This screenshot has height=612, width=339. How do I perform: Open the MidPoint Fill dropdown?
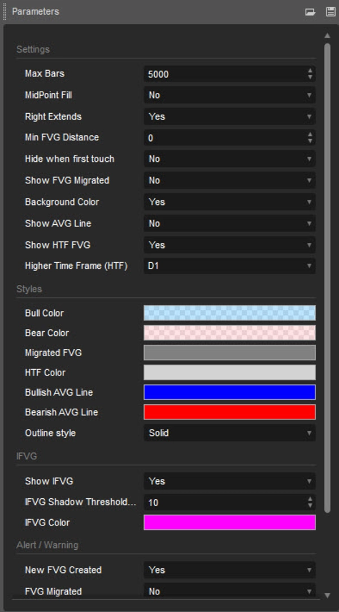(229, 95)
